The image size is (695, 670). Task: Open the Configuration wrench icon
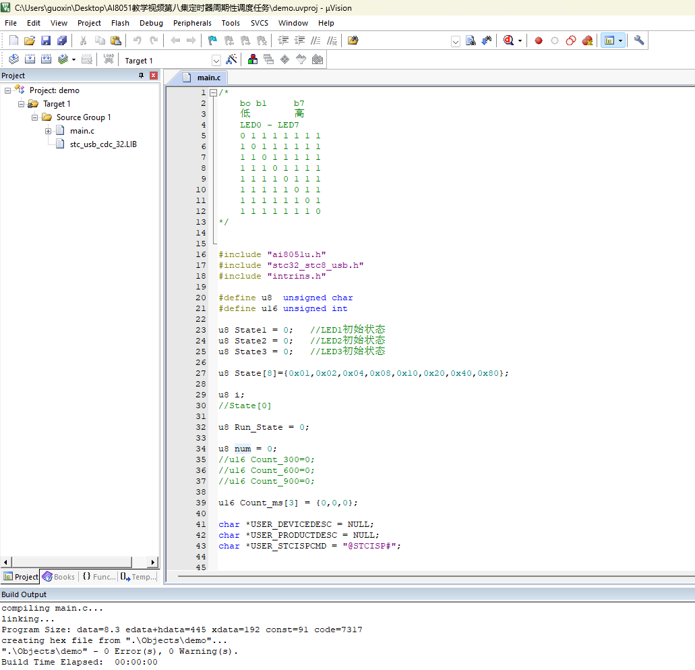638,41
